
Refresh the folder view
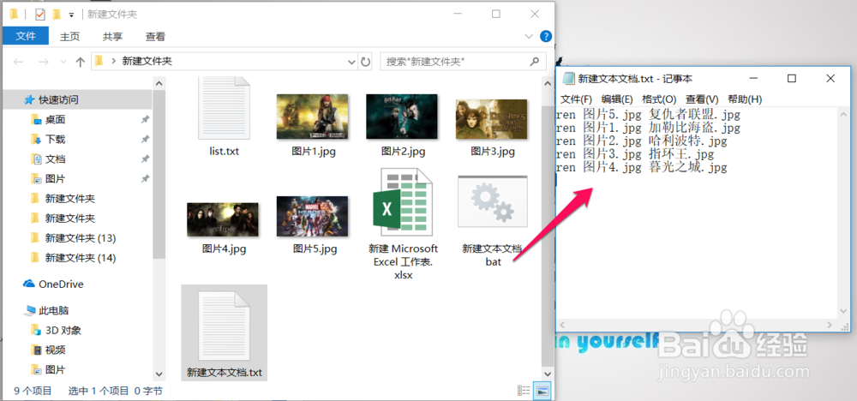[x=365, y=62]
